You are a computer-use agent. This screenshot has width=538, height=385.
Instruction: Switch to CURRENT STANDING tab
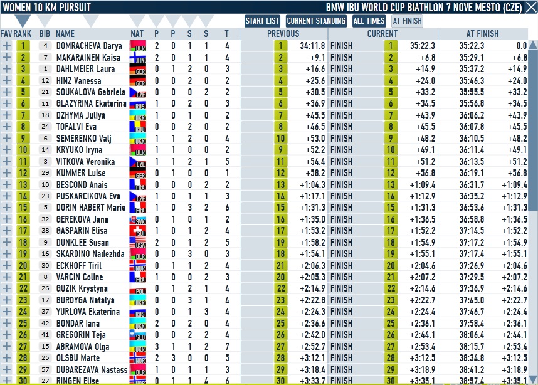click(317, 21)
